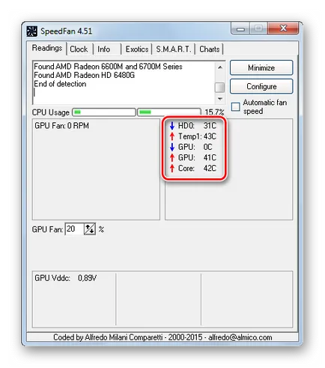Open the S.M.A.R.T. tab
325x368 pixels.
click(x=174, y=49)
